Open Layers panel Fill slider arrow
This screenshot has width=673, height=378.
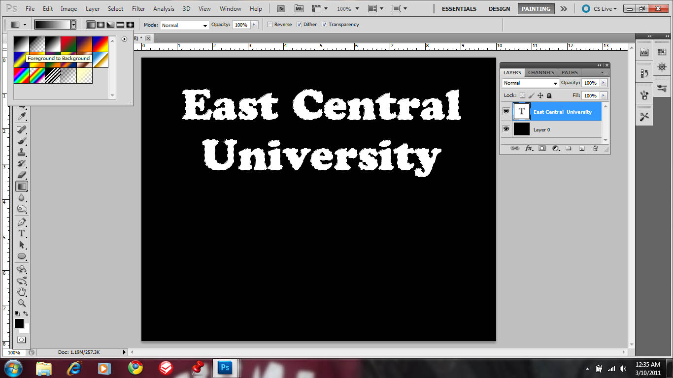pos(604,95)
